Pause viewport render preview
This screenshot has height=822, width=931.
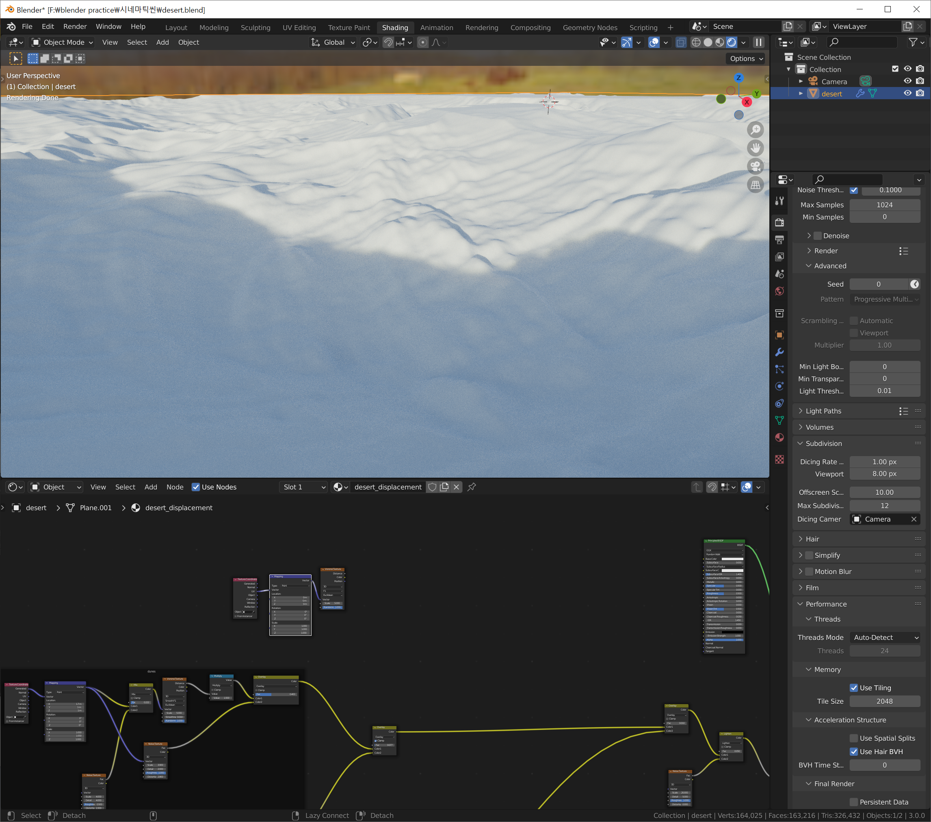tap(758, 42)
